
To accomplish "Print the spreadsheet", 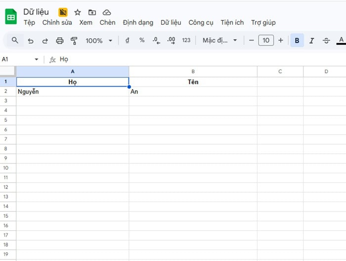I will [x=60, y=41].
